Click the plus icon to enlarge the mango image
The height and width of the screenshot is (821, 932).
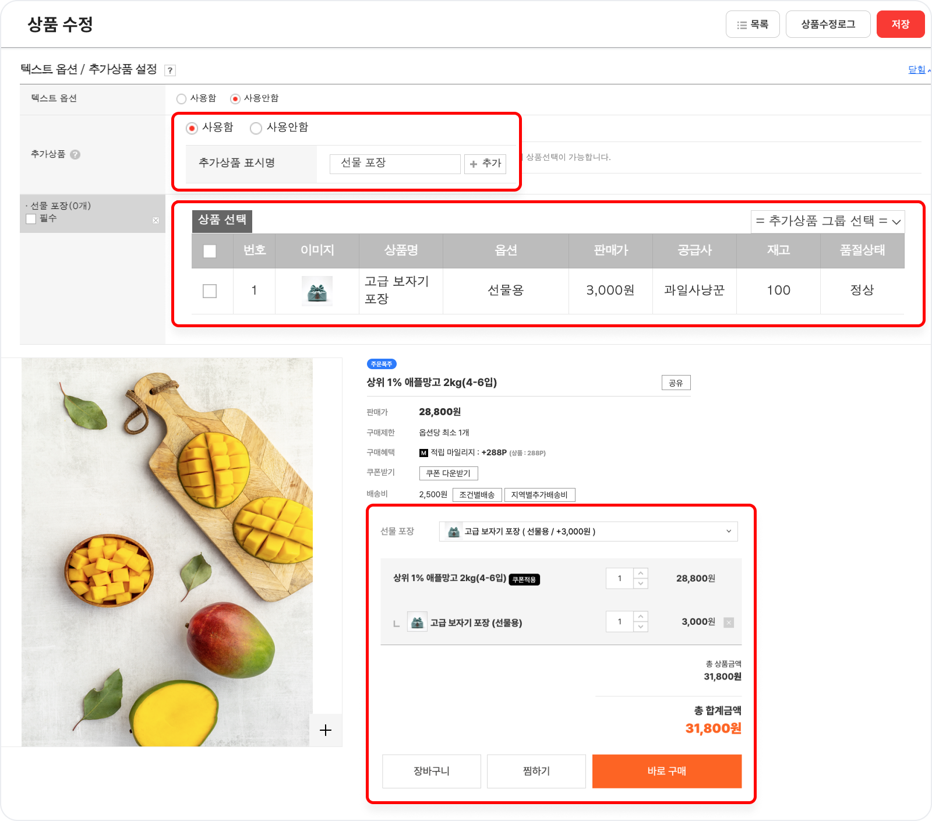point(326,730)
